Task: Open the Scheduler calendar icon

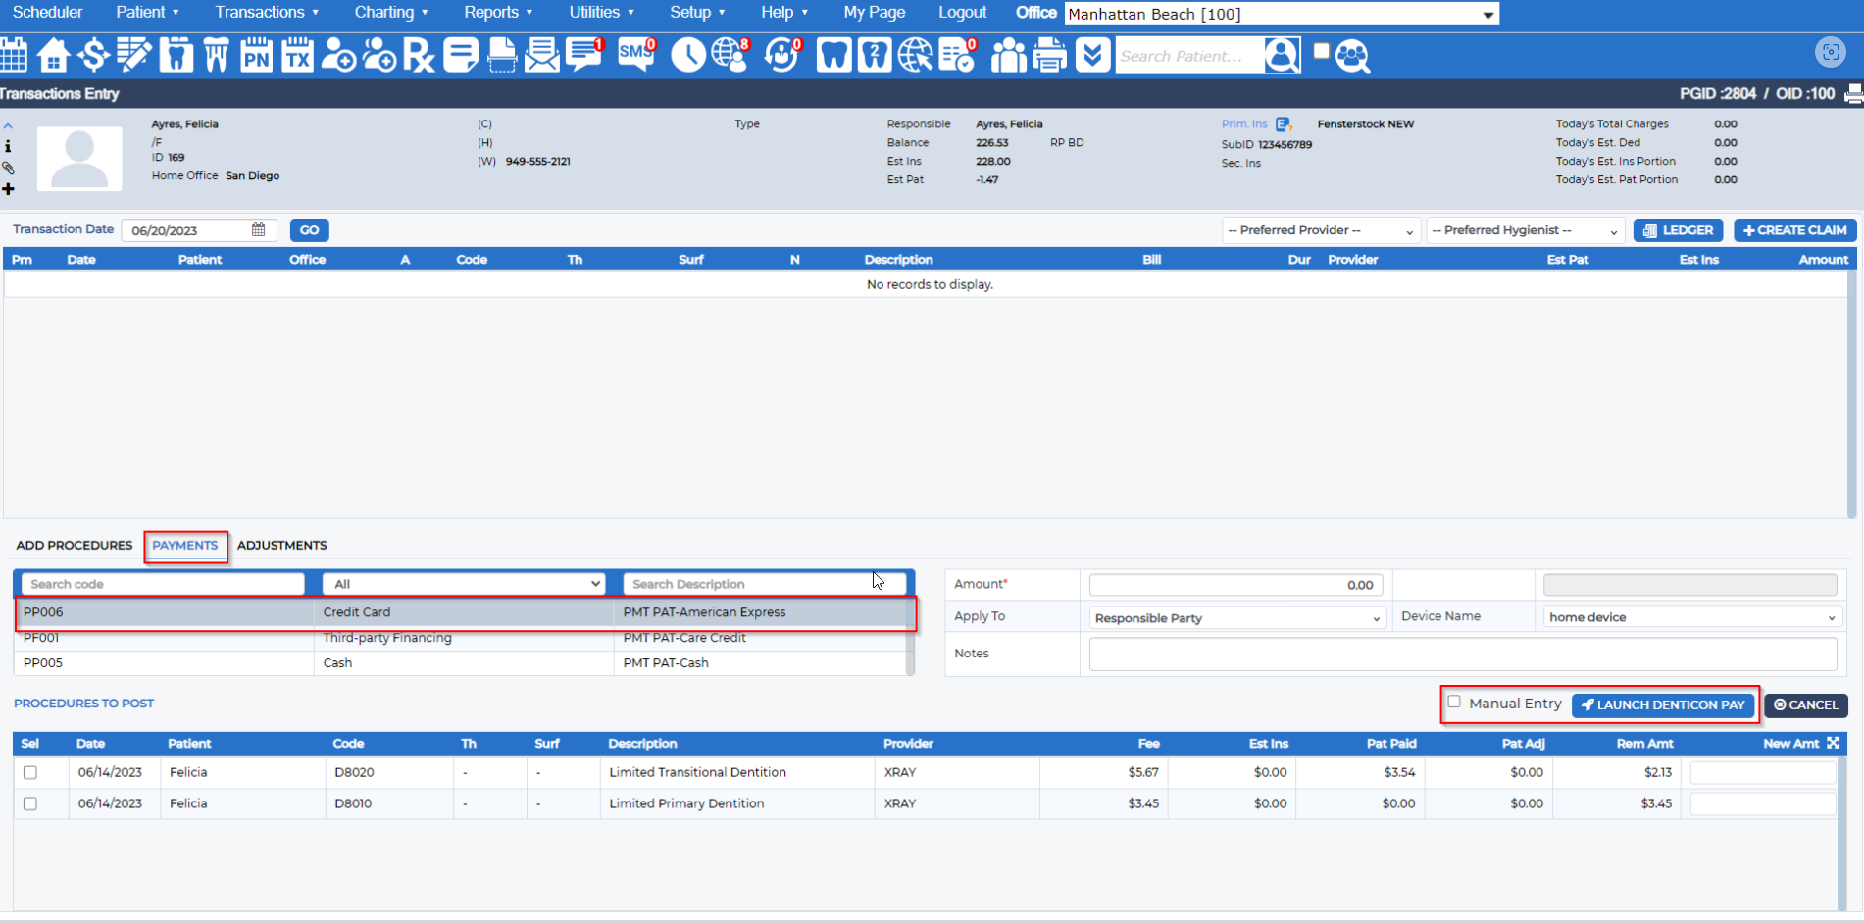Action: coord(15,55)
